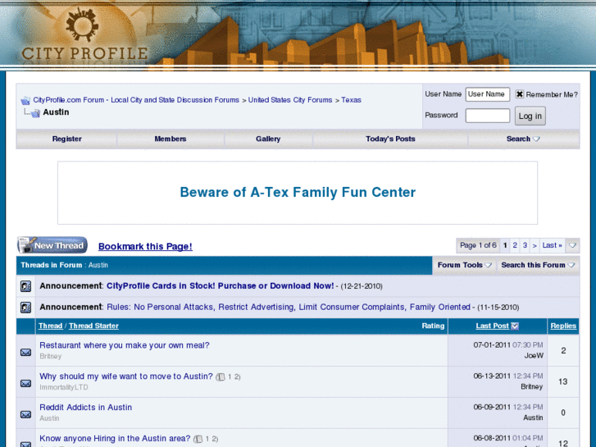The image size is (596, 447).
Task: Open Beware of A-Tex Family Fun Center link
Action: click(x=298, y=193)
